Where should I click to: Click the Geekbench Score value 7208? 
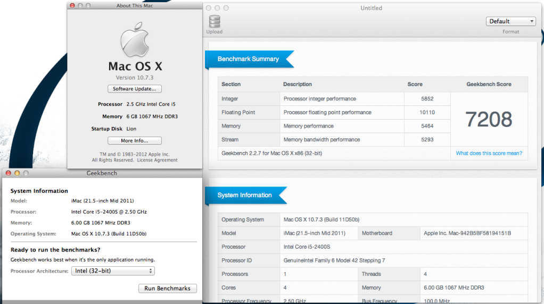tap(489, 119)
